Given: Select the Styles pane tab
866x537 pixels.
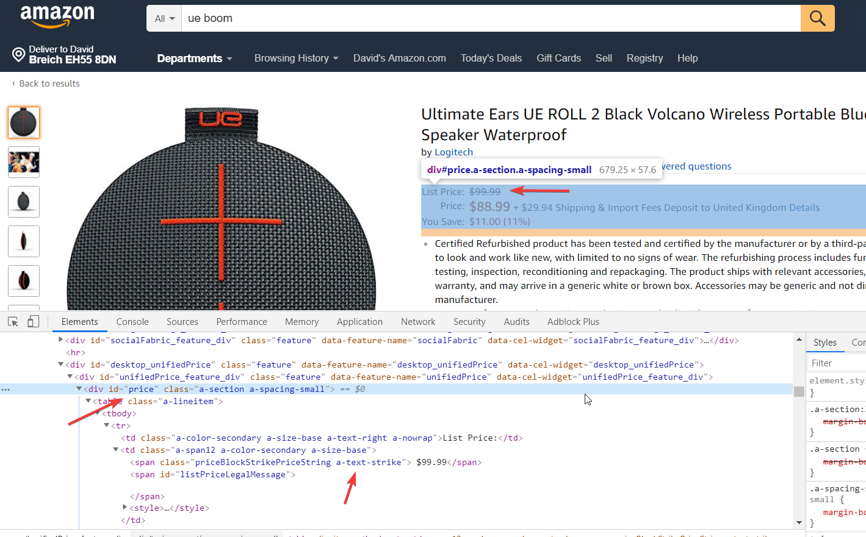Looking at the screenshot, I should pyautogui.click(x=825, y=343).
